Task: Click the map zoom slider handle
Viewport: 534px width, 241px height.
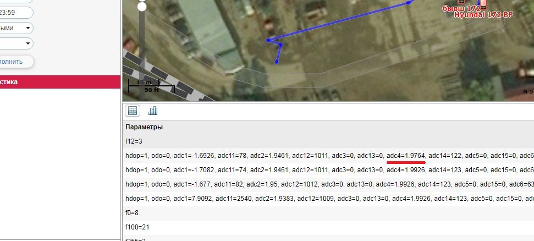Action: tap(142, 6)
